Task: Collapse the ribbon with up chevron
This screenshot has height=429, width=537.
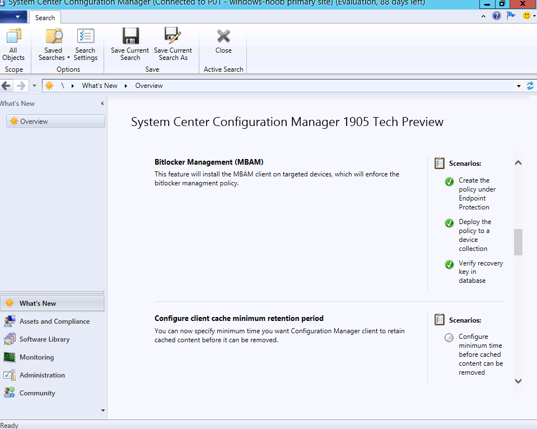Action: pyautogui.click(x=483, y=16)
